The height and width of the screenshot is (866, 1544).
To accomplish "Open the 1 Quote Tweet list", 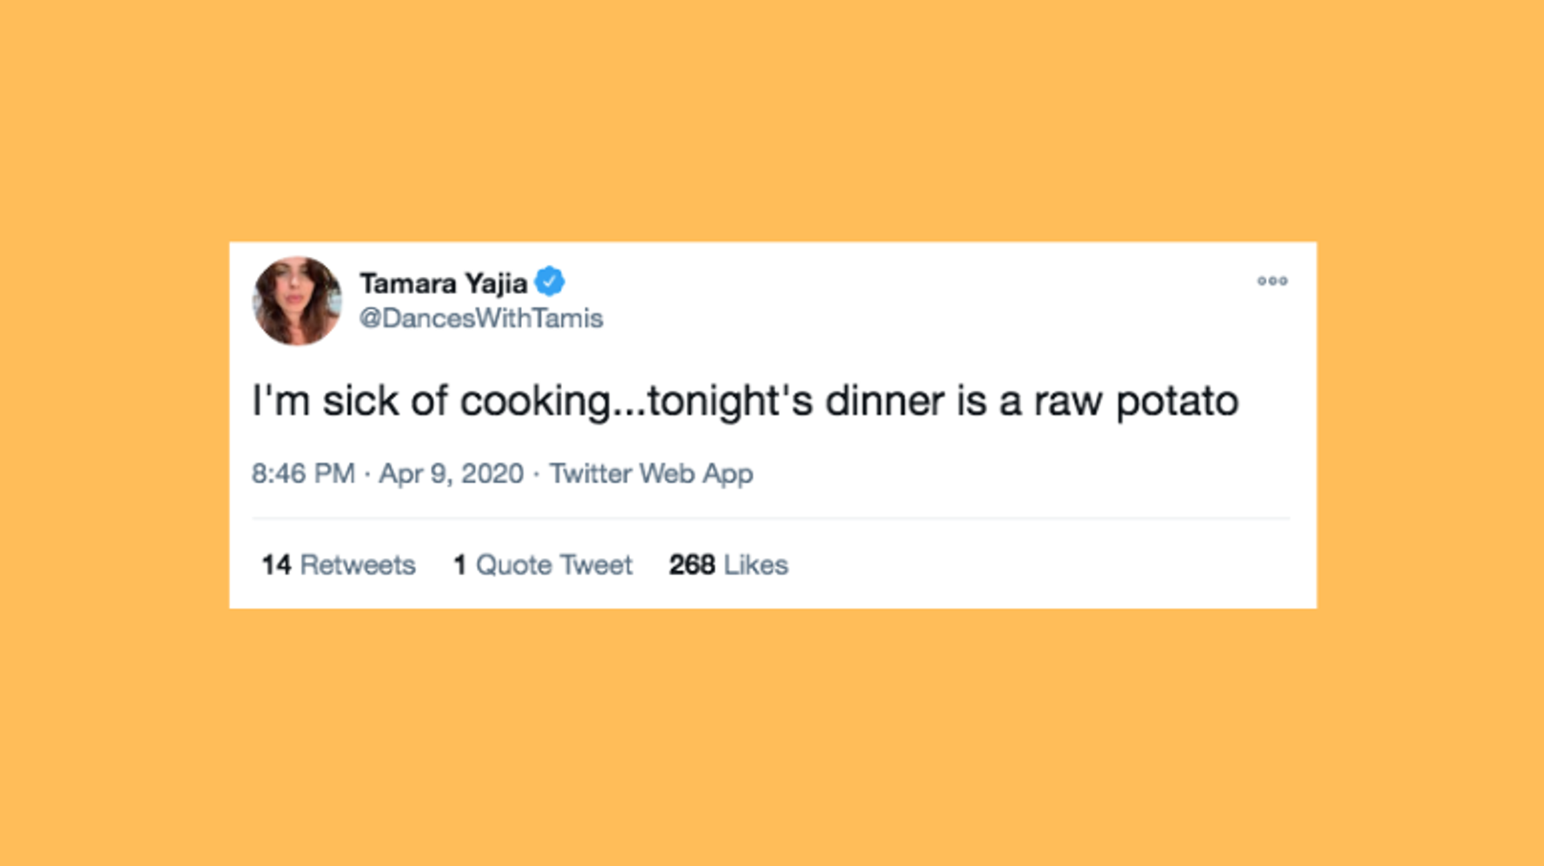I will (x=543, y=565).
